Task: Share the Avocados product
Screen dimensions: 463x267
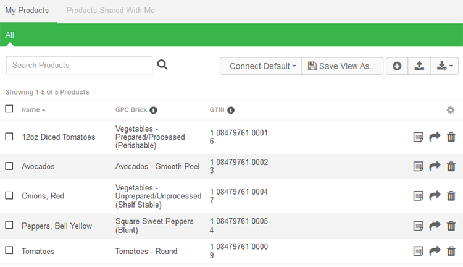Action: [435, 166]
